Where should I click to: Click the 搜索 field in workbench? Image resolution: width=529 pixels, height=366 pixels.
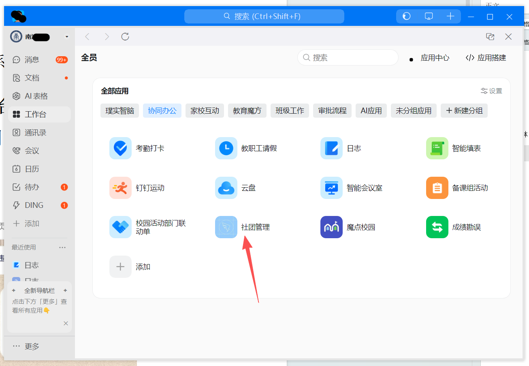[x=348, y=58]
